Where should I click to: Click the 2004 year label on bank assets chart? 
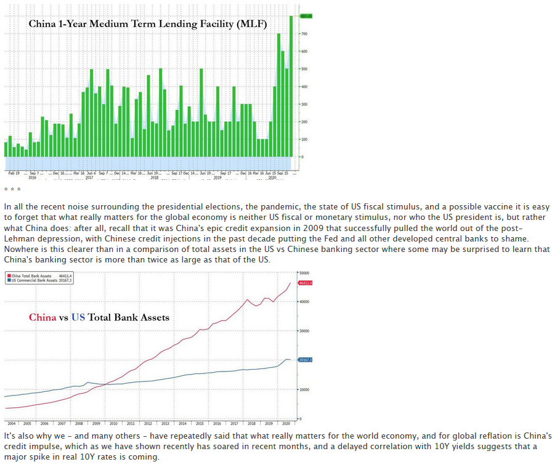[11, 423]
